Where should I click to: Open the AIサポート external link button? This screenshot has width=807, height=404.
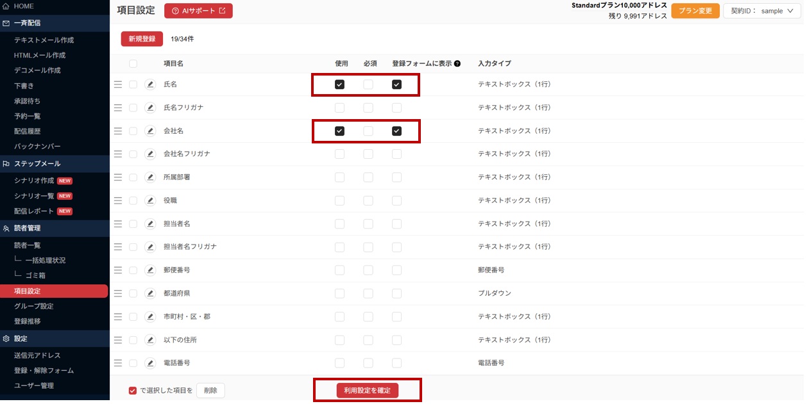pos(198,11)
